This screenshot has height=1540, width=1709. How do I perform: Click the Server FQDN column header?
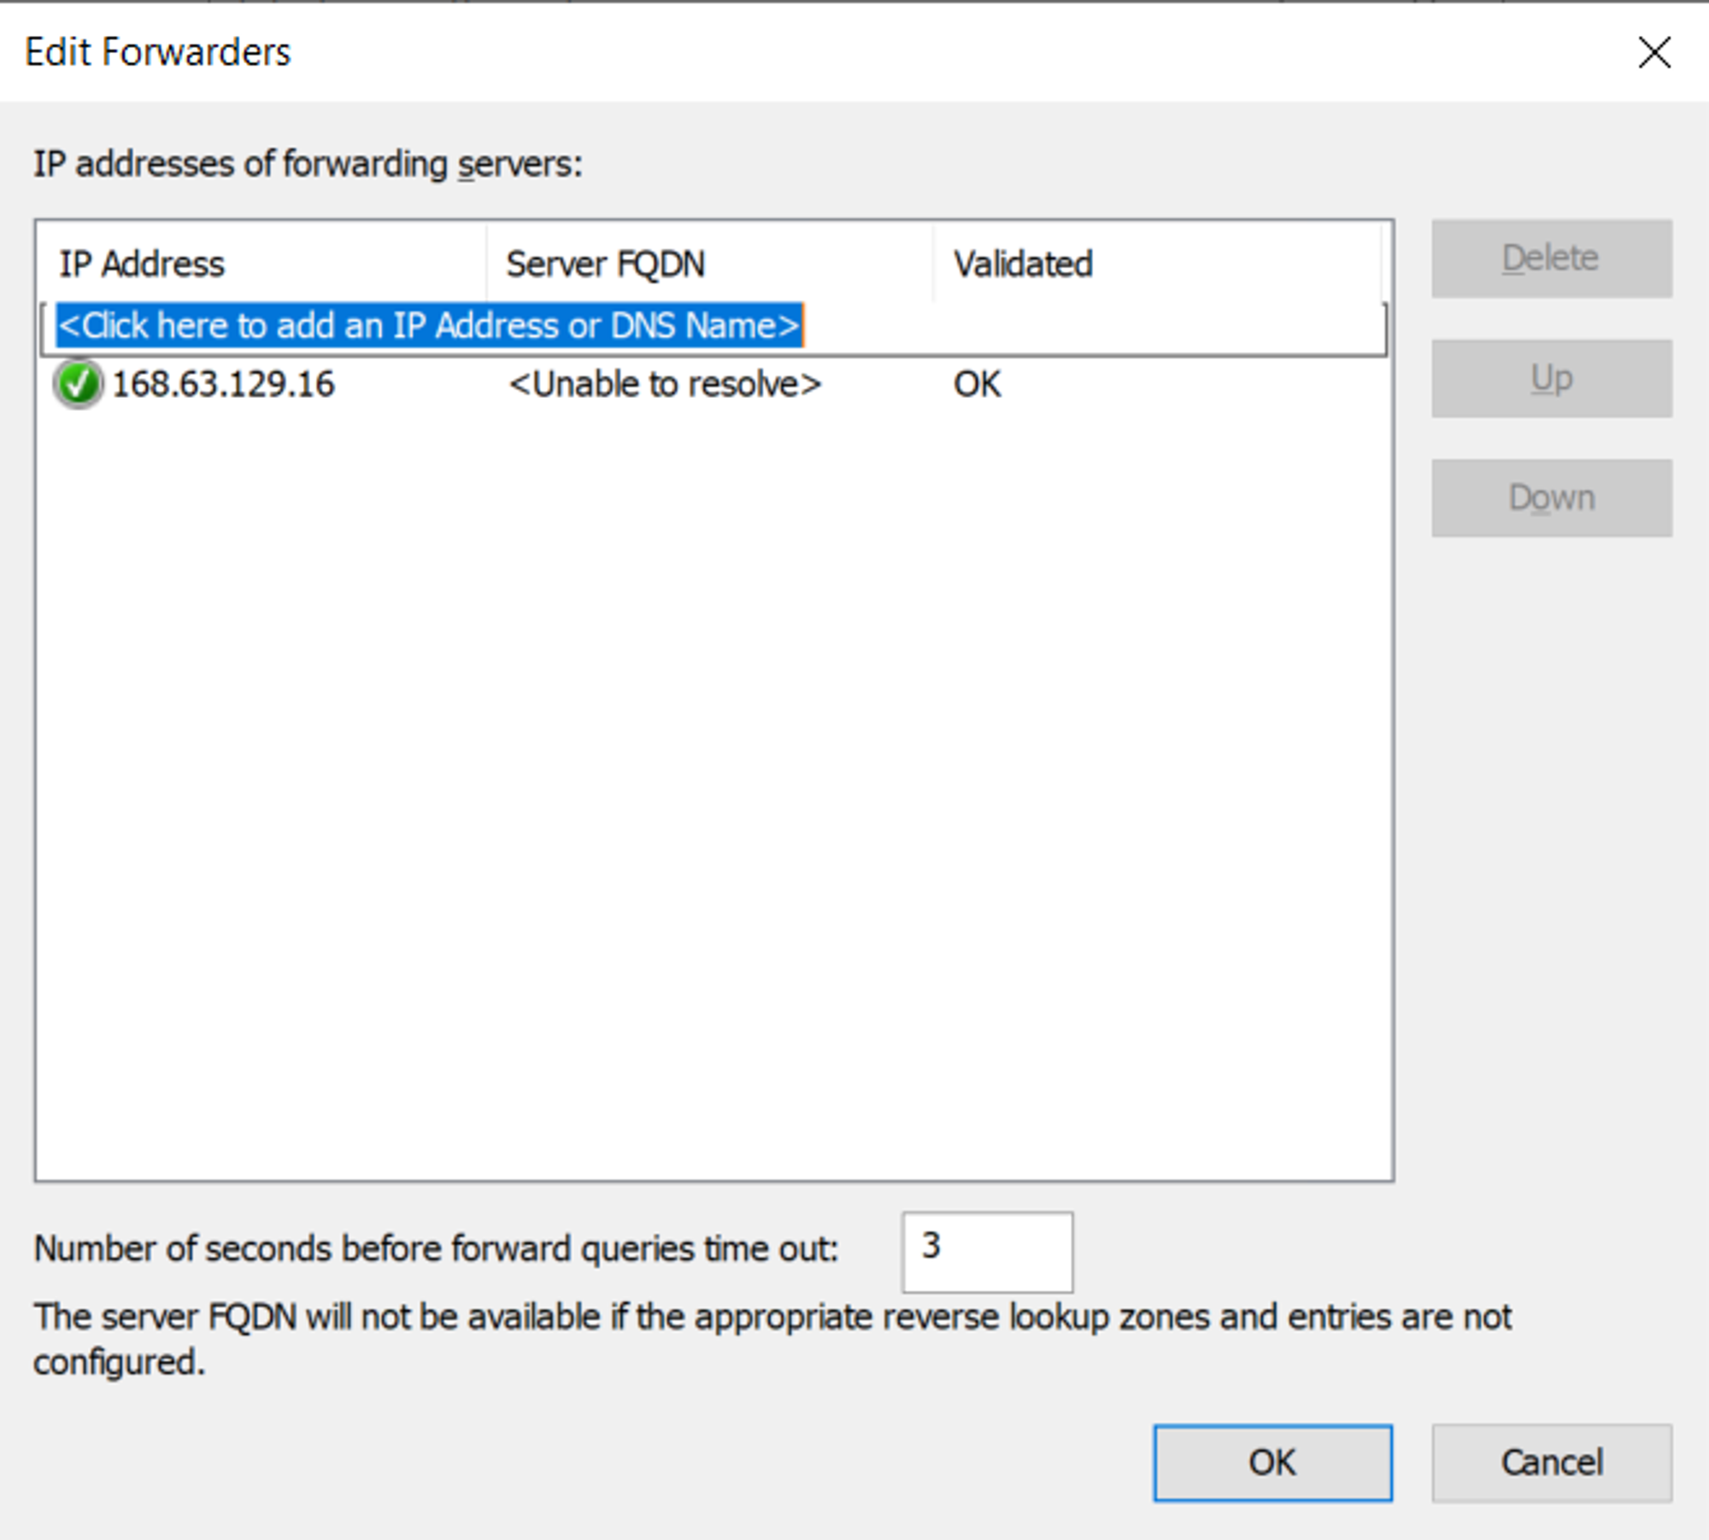pyautogui.click(x=605, y=264)
